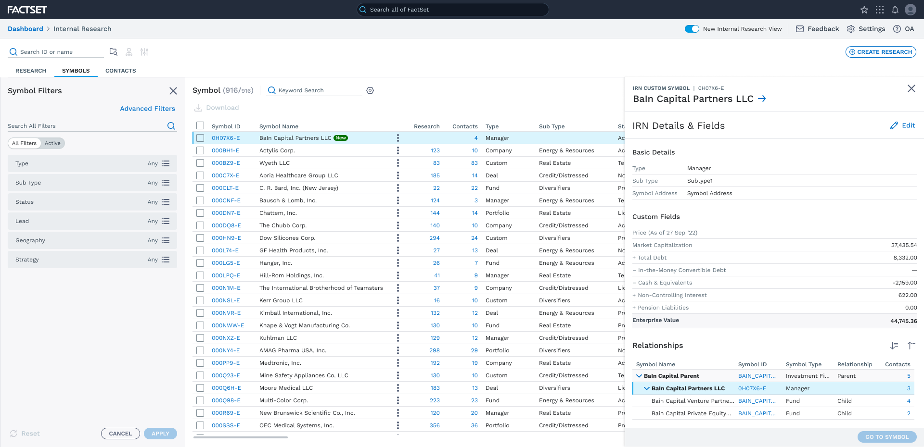Click Edit in IRN Details
Screen dimensions: 924x447
pos(902,125)
